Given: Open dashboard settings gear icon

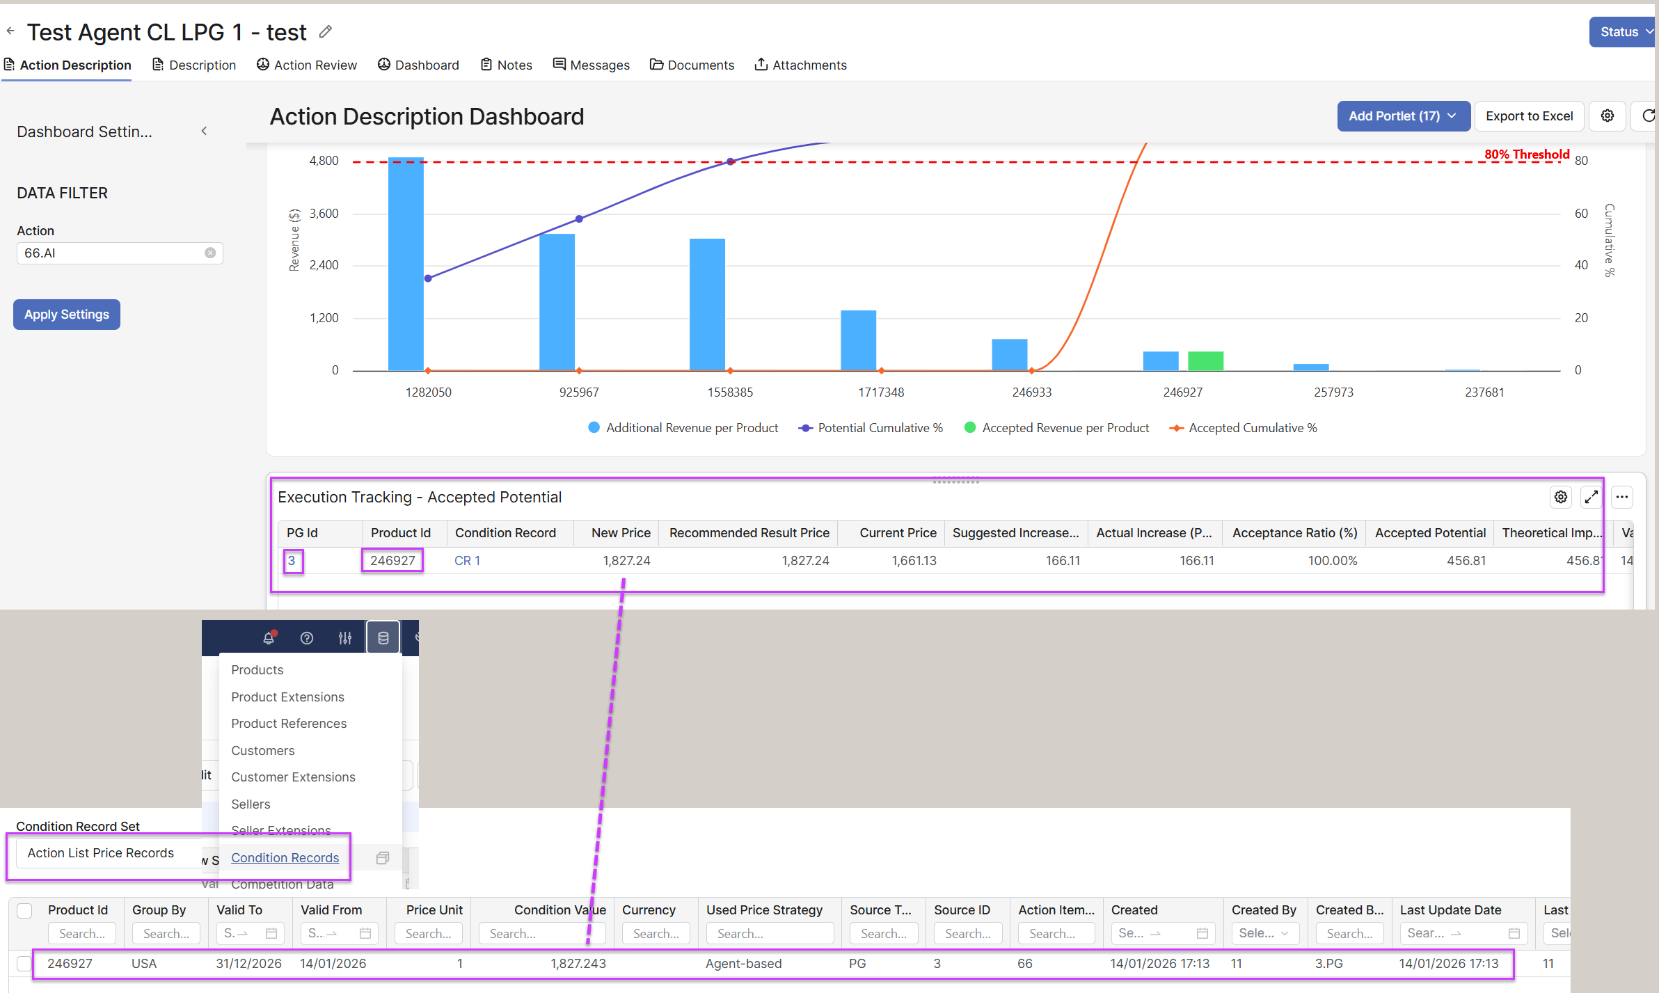Looking at the screenshot, I should point(1607,116).
